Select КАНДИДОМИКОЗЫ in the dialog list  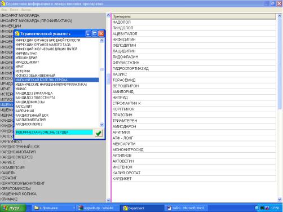(57, 102)
